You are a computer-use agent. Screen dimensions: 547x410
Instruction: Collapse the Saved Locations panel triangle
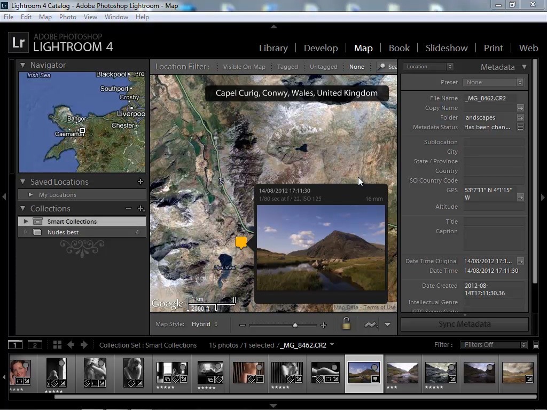point(22,182)
